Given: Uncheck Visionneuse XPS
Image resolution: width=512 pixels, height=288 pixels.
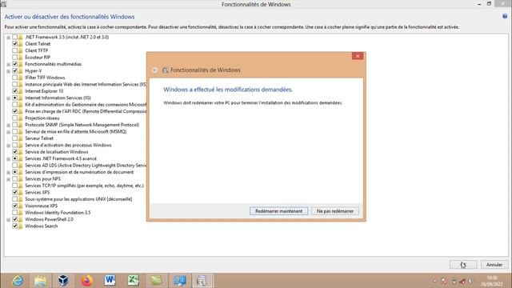Looking at the screenshot, I should click(x=14, y=206).
